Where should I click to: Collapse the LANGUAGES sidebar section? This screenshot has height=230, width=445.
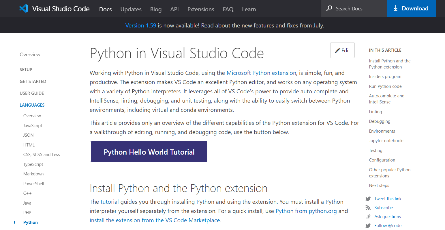(32, 105)
